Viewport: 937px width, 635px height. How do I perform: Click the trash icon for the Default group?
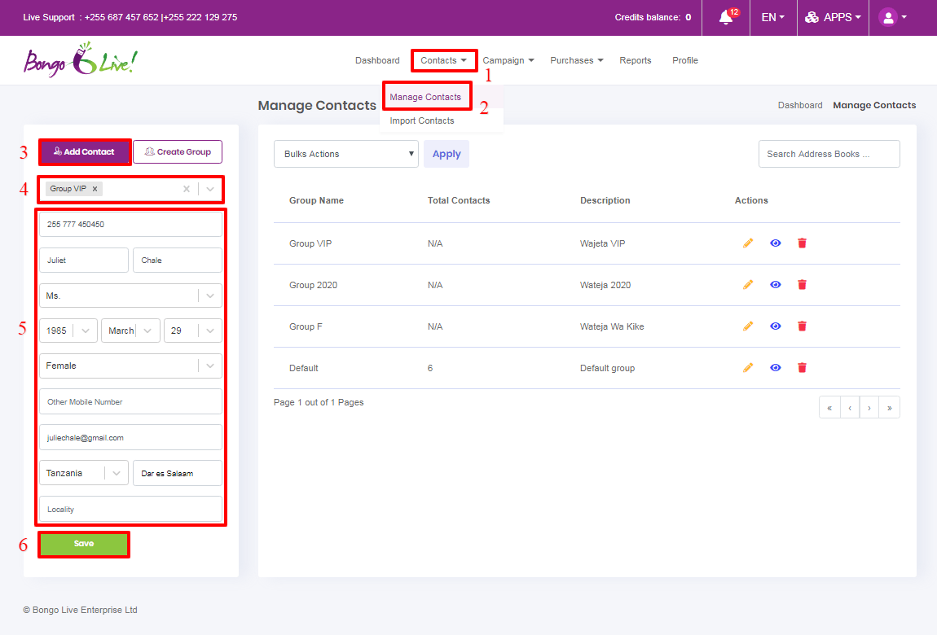[802, 368]
